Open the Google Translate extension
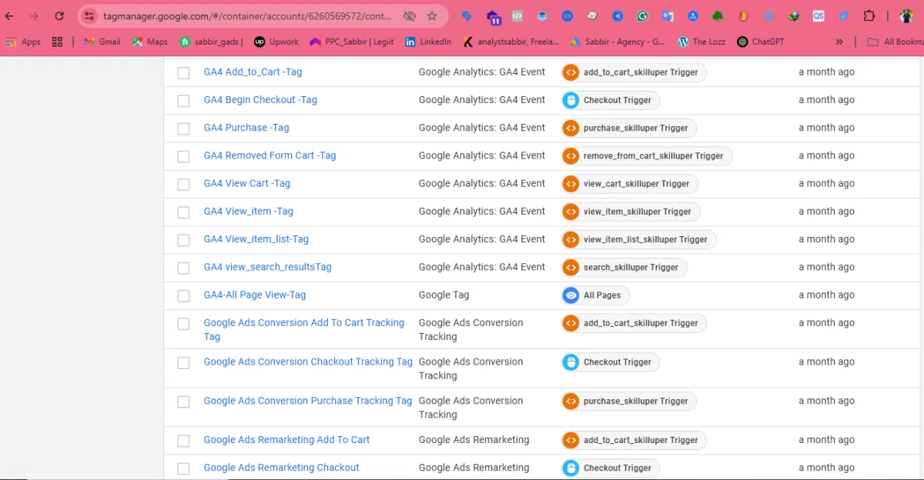 (668, 15)
